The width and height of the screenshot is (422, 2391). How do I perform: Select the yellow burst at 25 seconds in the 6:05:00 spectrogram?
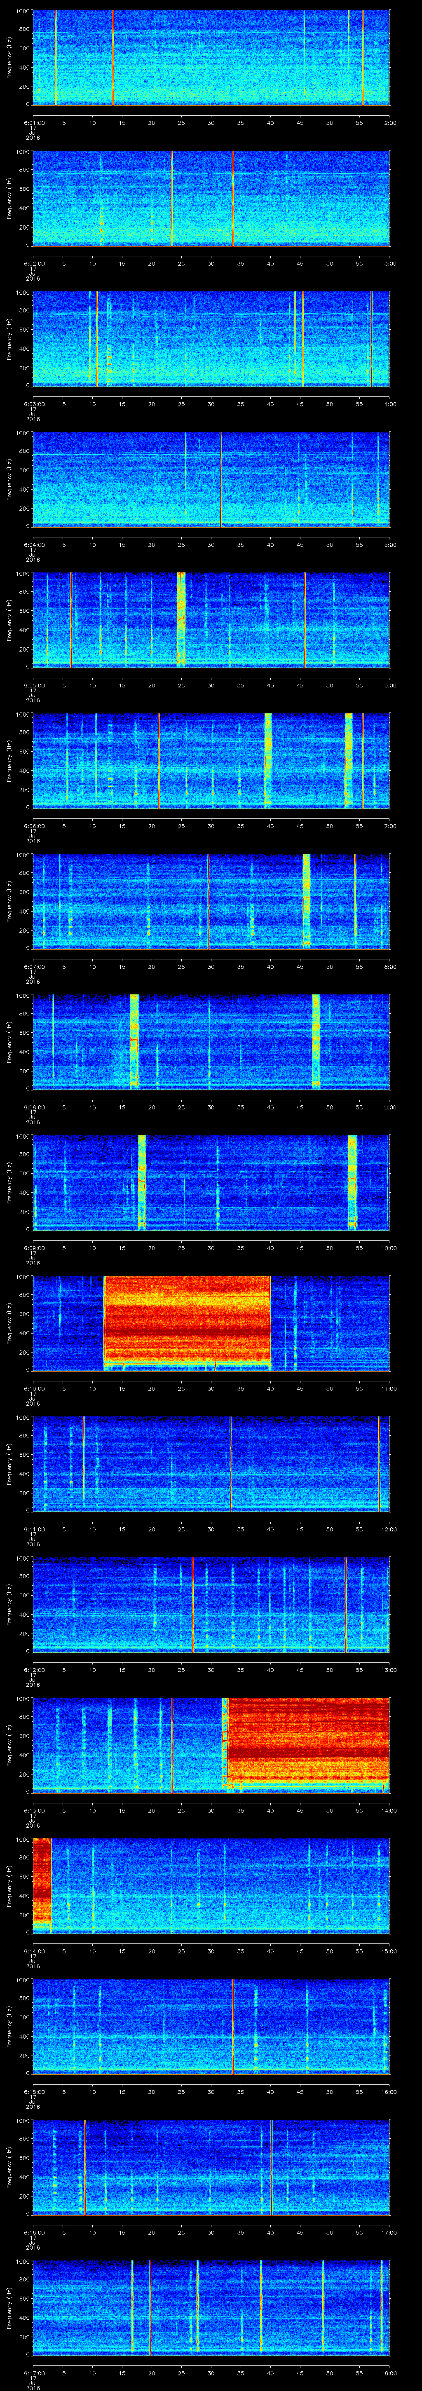point(181,619)
